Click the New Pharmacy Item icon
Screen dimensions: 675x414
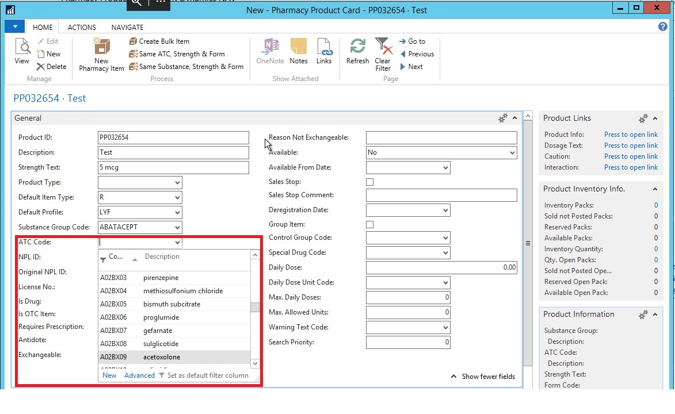(101, 48)
